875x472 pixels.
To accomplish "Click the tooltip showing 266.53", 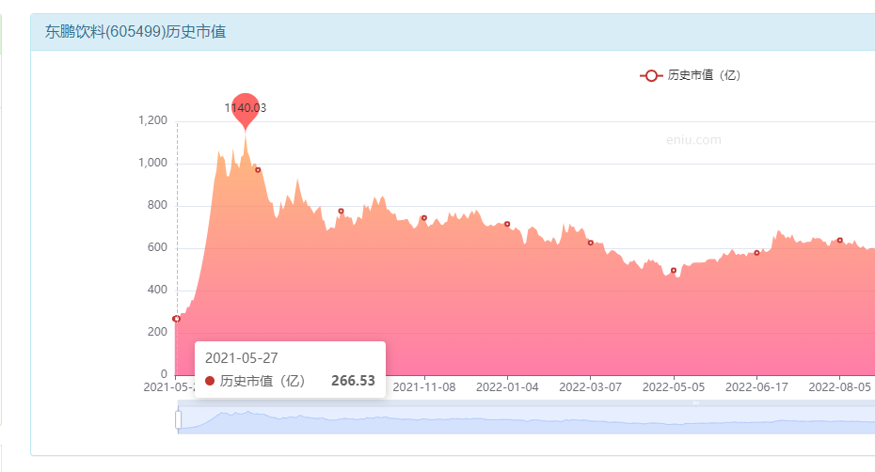I will point(290,370).
